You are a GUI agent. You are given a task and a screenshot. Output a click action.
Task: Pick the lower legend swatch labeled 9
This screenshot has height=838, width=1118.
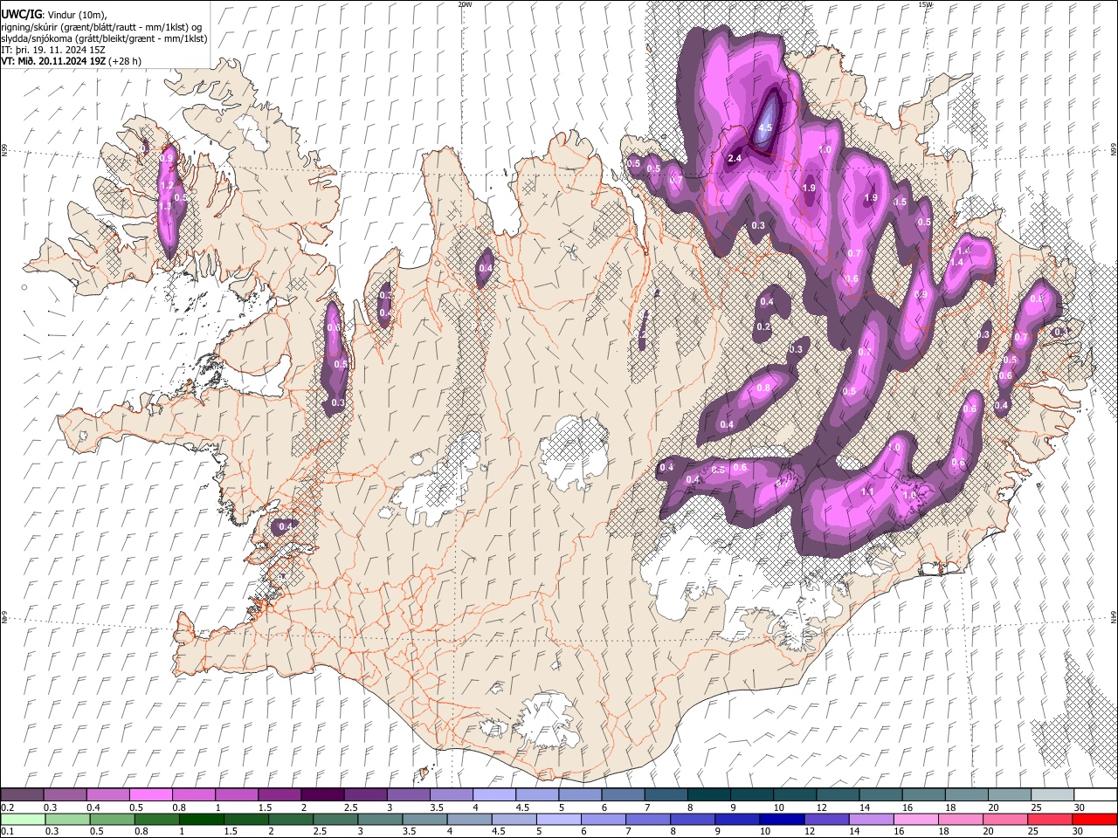coord(736,819)
